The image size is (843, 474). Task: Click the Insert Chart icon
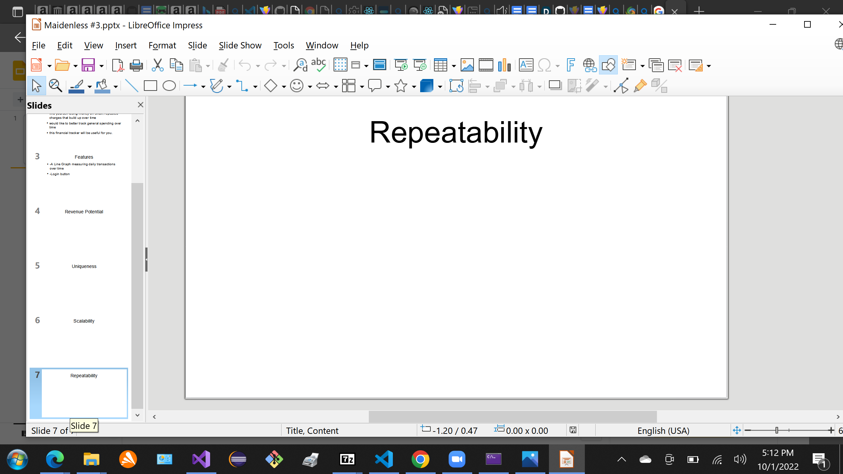[504, 65]
